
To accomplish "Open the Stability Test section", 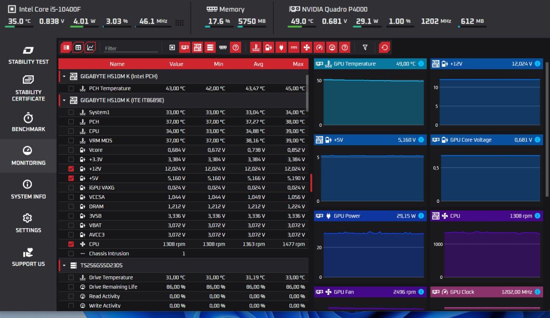I will [x=28, y=55].
